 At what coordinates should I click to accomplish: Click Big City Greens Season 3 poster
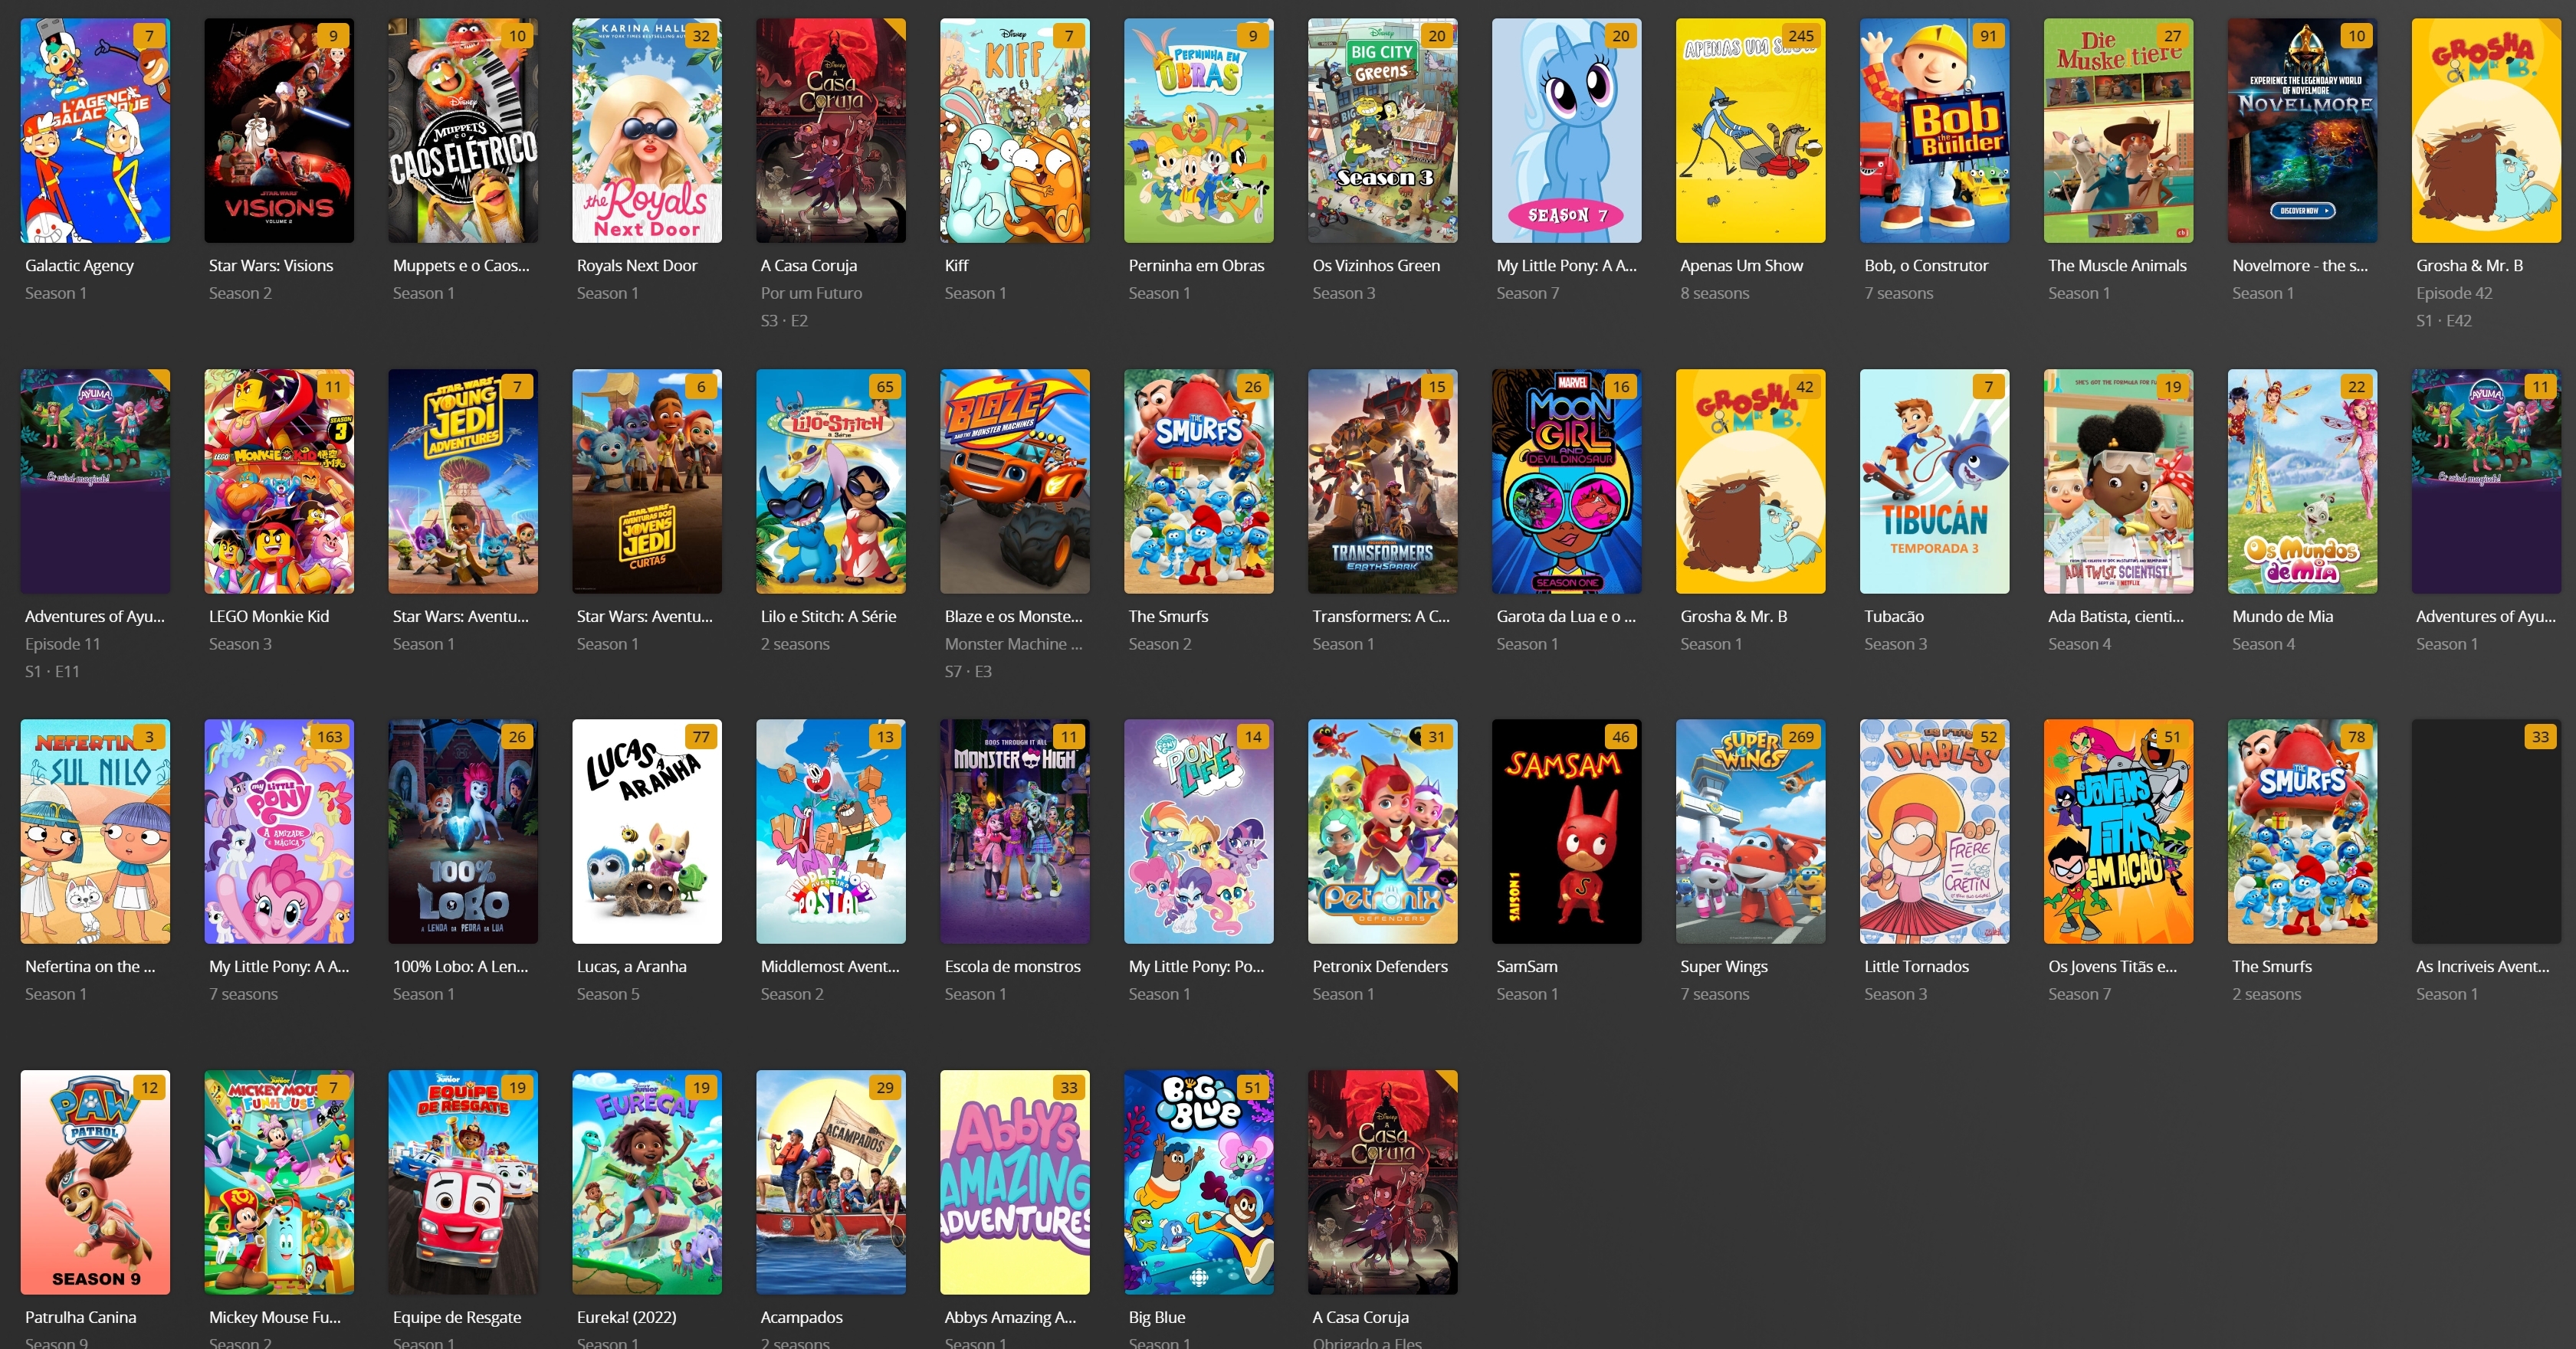(x=1383, y=130)
